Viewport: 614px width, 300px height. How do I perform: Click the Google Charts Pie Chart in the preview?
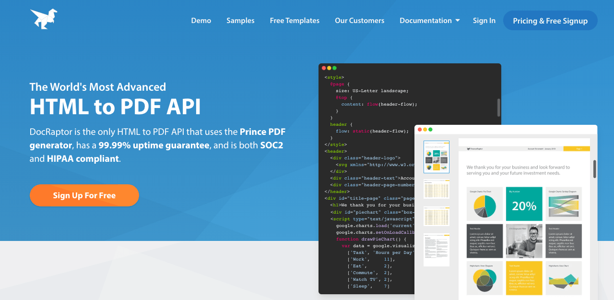[x=484, y=204]
